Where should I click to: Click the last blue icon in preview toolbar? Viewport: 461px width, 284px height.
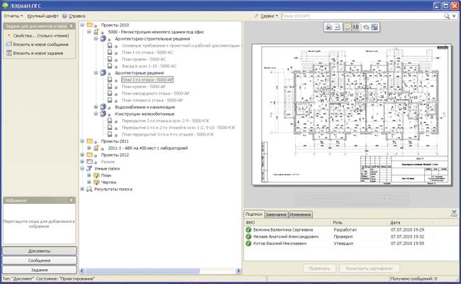click(374, 27)
